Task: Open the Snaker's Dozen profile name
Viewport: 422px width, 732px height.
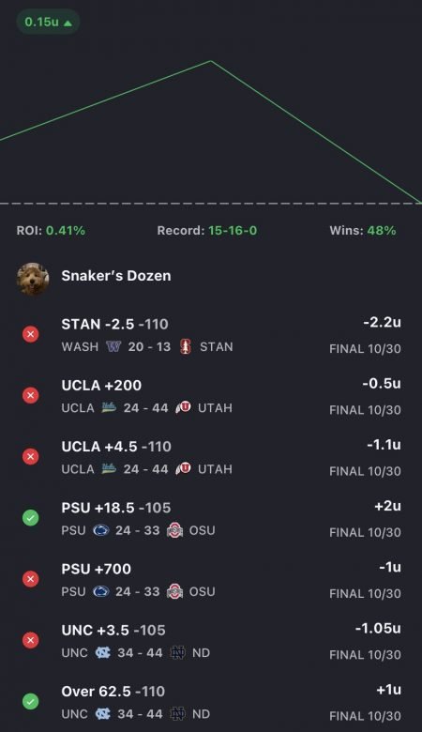Action: pyautogui.click(x=116, y=275)
